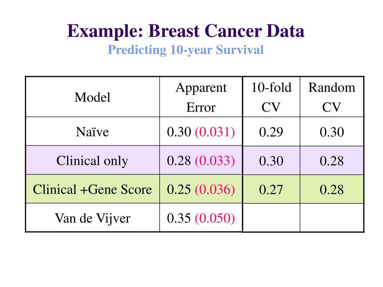Click the 'Naïve' model row label
Image resolution: width=383 pixels, height=287 pixels.
93,132
